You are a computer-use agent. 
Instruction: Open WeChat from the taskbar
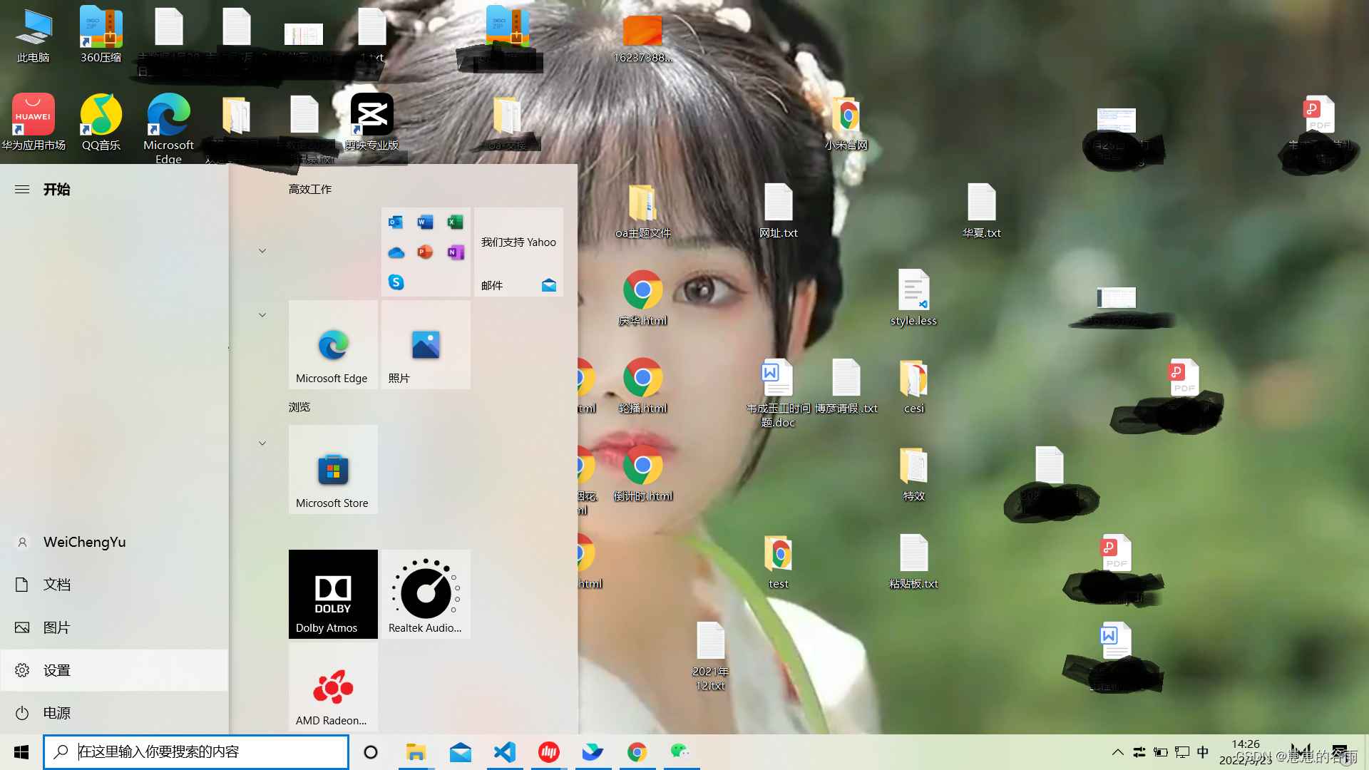(680, 751)
